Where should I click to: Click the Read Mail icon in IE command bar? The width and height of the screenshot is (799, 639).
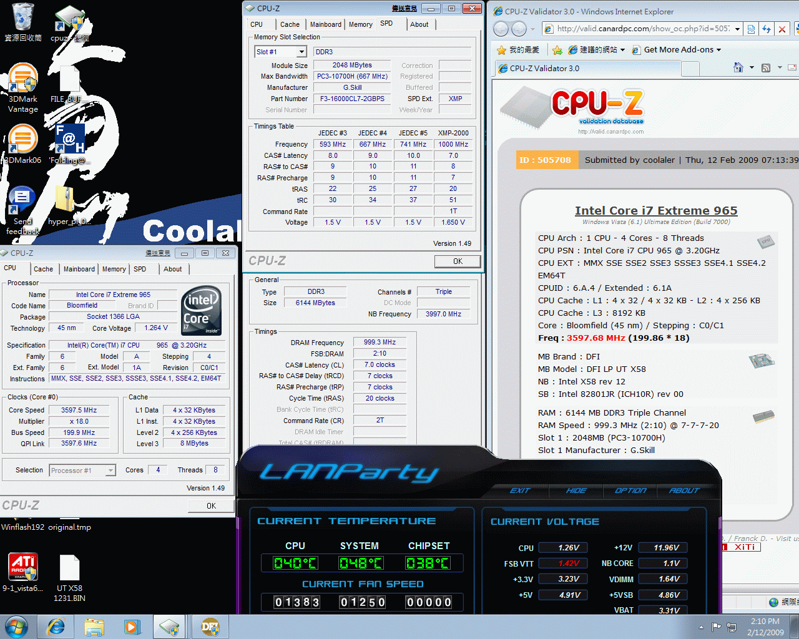point(792,67)
